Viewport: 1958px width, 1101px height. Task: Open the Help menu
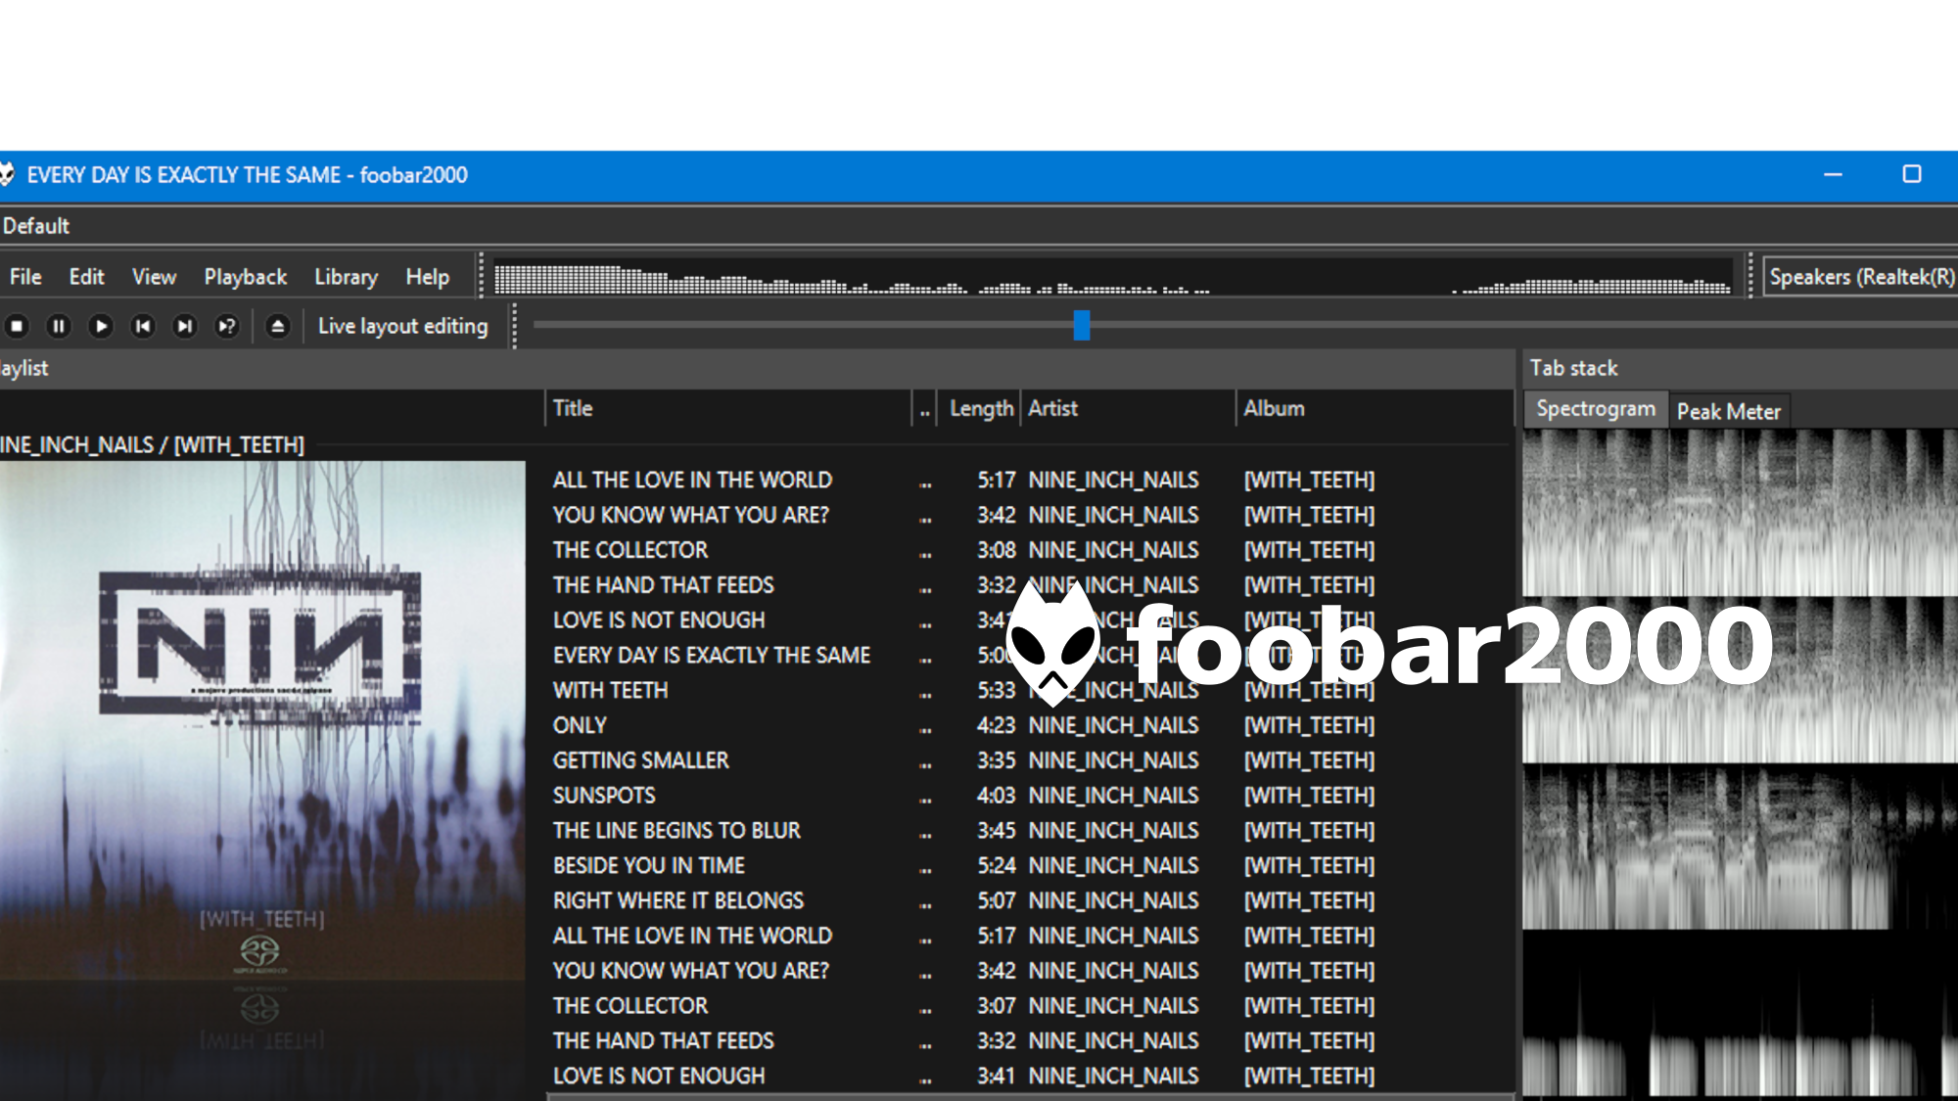tap(428, 277)
